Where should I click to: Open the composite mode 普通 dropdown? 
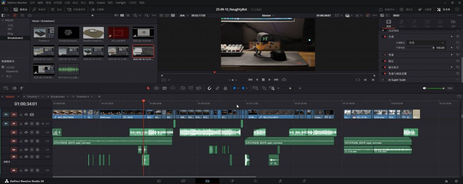coord(426,42)
